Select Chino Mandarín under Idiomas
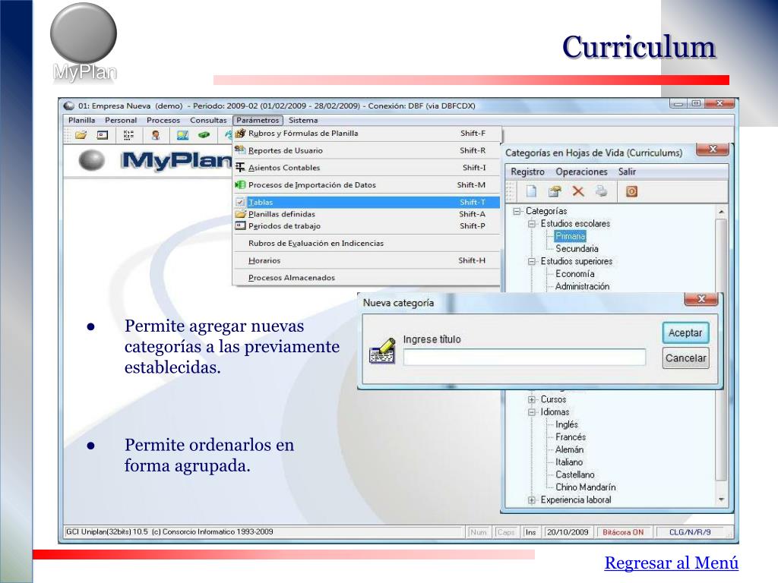 click(x=586, y=487)
